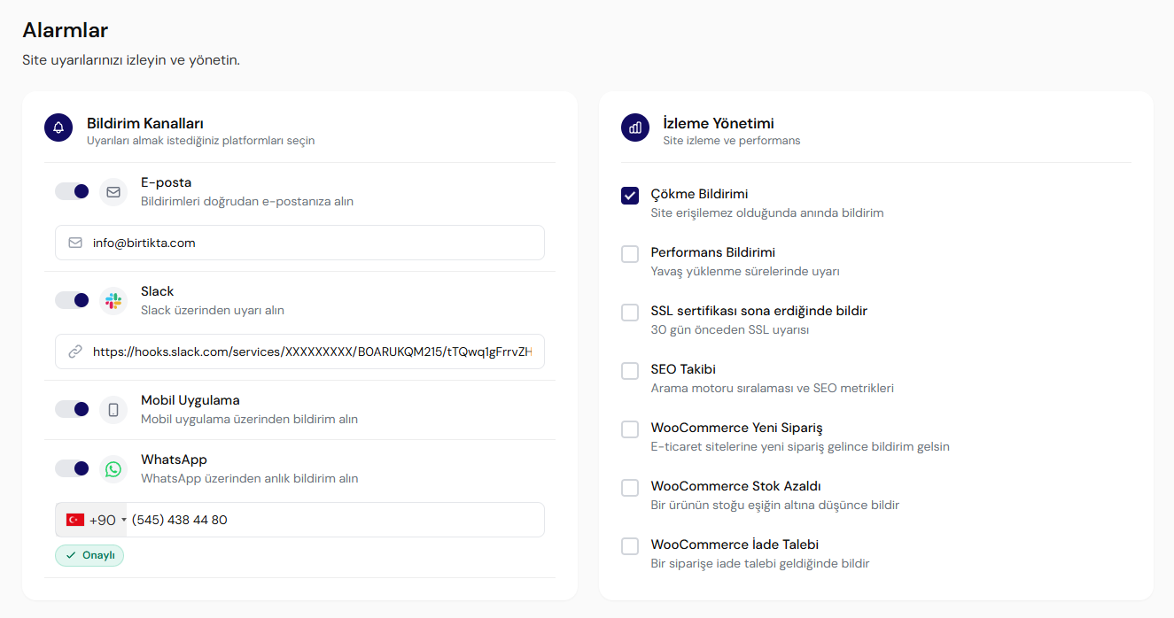1174x618 pixels.
Task: Click the Turkish flag in the phone field
Action: click(75, 520)
